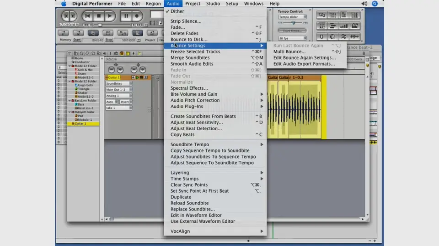This screenshot has height=246, width=439.
Task: Click the camera snapshot icon in track toolbar
Action: point(116,53)
